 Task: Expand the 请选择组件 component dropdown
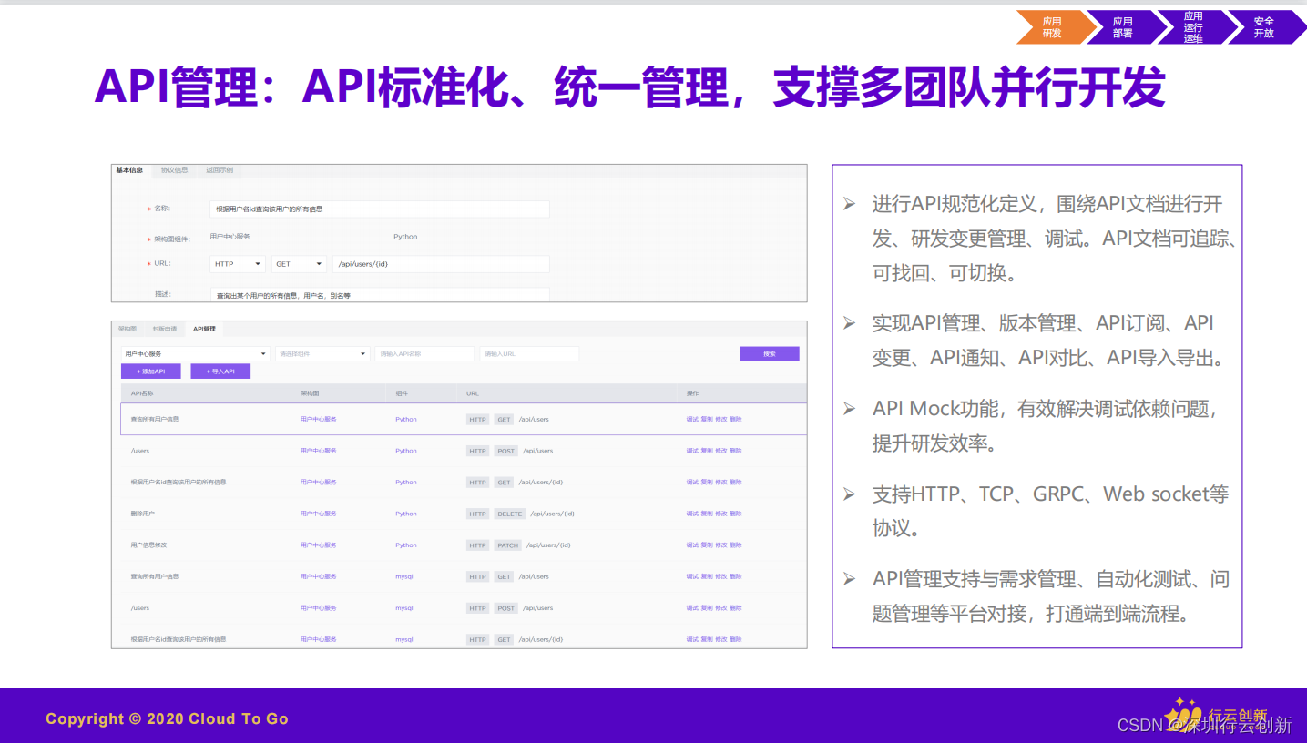(322, 354)
